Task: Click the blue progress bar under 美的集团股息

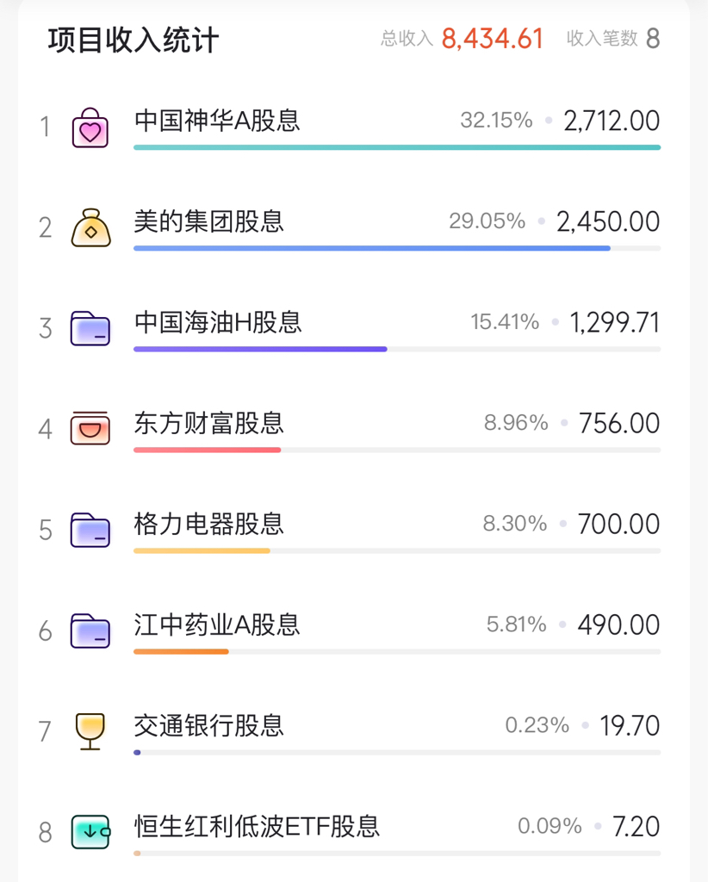Action: pyautogui.click(x=372, y=248)
